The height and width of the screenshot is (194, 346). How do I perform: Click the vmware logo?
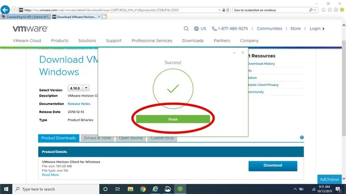[x=30, y=28]
